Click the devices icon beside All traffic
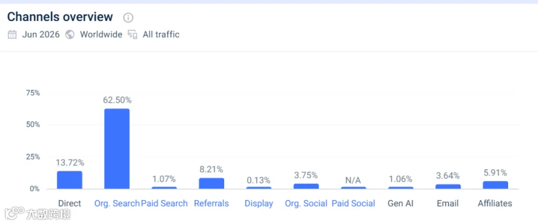The height and width of the screenshot is (224, 538). 133,35
